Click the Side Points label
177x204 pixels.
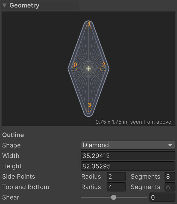tap(19, 176)
